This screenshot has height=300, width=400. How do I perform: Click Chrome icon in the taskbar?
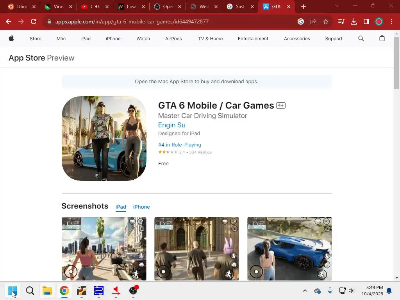tap(64, 291)
